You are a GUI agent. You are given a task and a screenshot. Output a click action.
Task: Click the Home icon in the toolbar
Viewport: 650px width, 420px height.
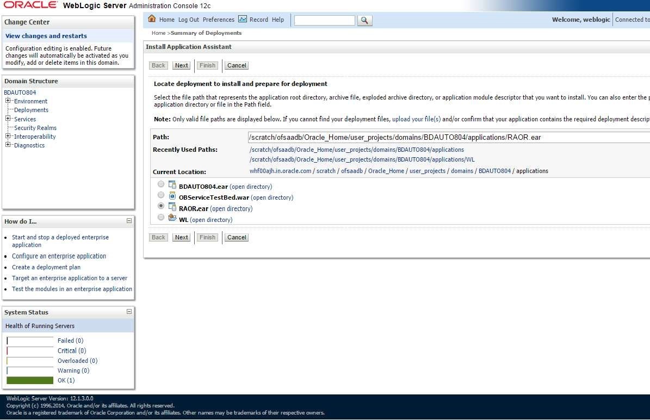tap(152, 19)
